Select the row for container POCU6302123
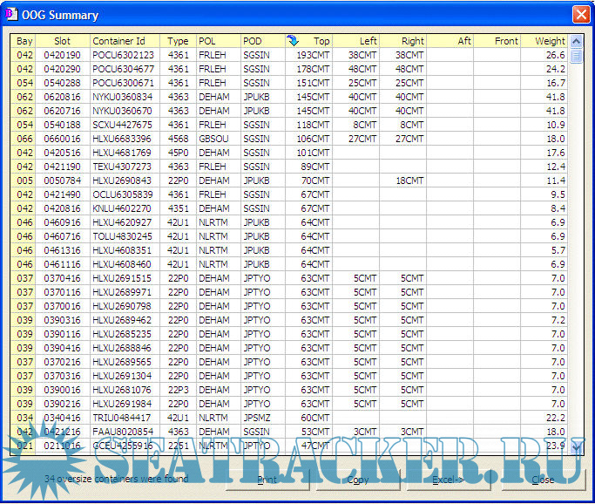The height and width of the screenshot is (504, 595). click(123, 55)
